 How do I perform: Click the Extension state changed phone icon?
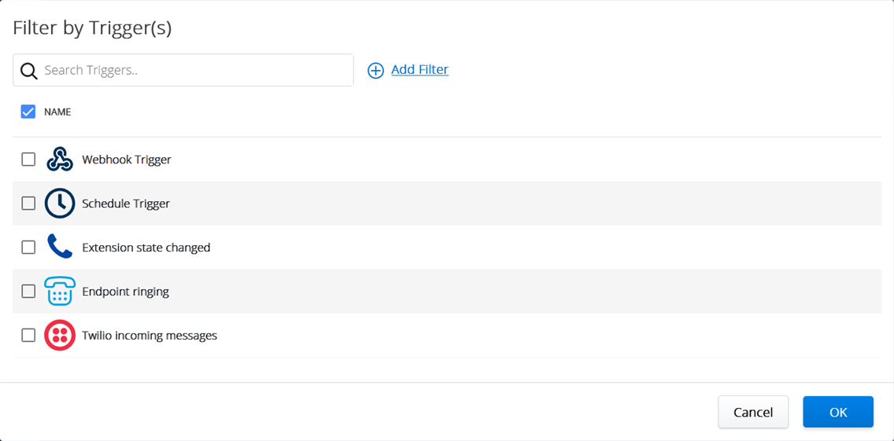tap(60, 248)
